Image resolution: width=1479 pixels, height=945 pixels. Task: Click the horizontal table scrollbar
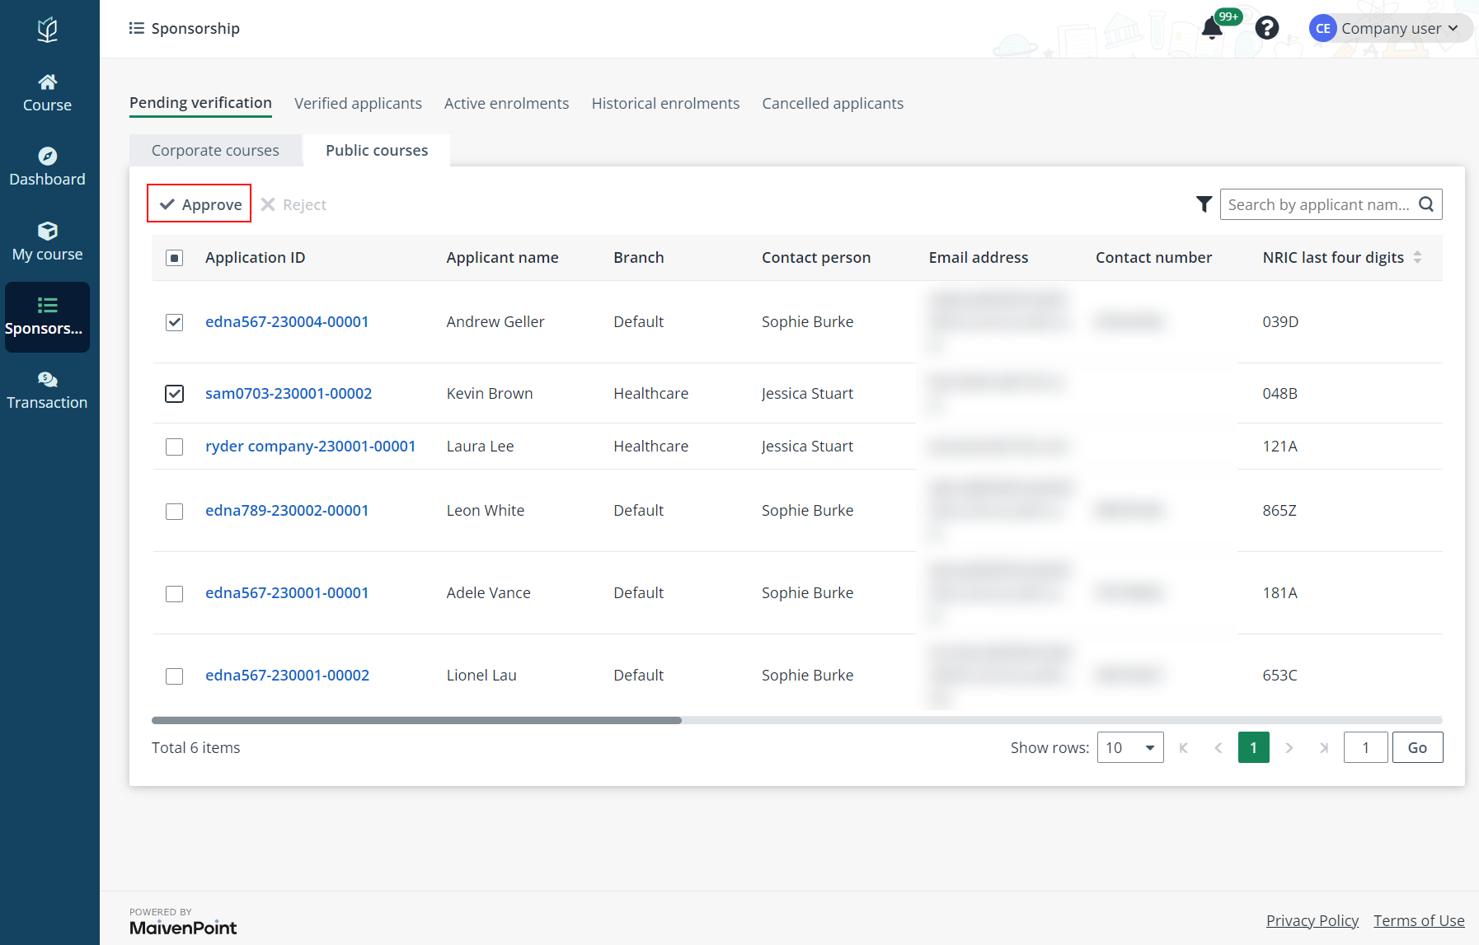[416, 720]
